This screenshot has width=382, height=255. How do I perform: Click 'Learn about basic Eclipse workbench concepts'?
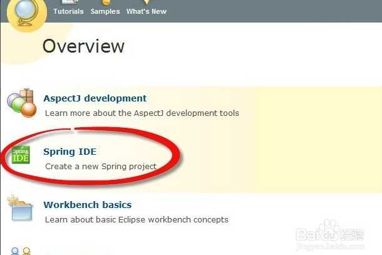coord(137,220)
